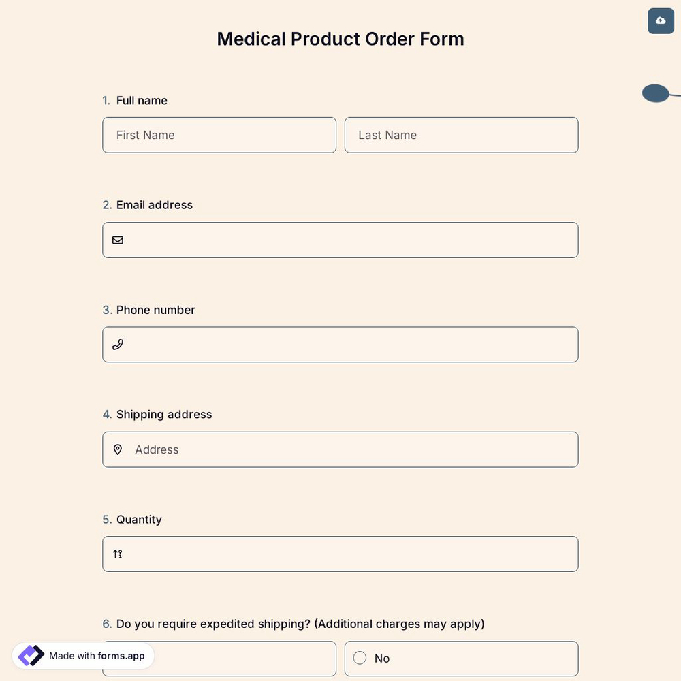681x681 pixels.
Task: Click inside the First Name field
Action: (x=219, y=135)
